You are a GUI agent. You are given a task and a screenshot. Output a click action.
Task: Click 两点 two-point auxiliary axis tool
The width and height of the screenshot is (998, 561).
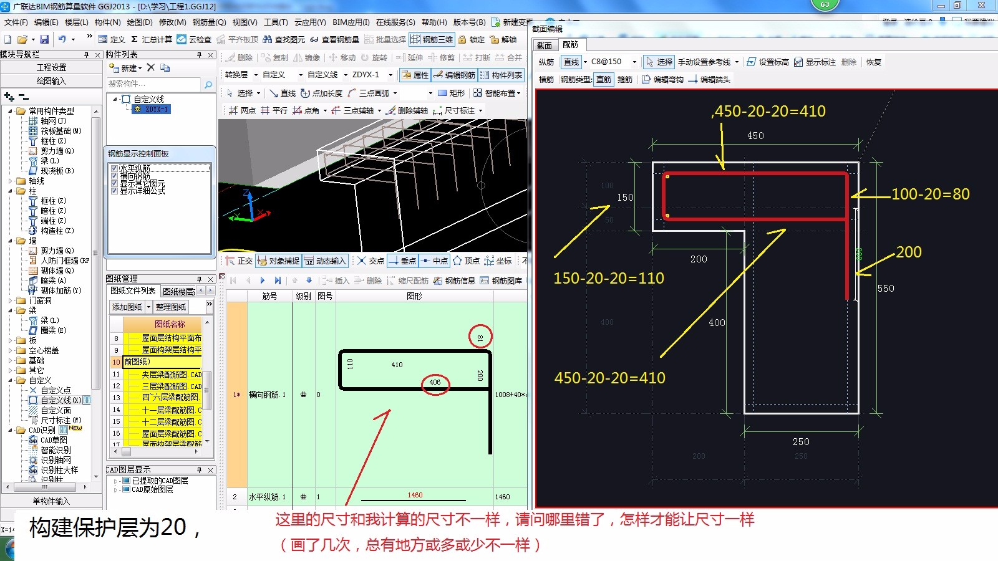click(x=242, y=110)
